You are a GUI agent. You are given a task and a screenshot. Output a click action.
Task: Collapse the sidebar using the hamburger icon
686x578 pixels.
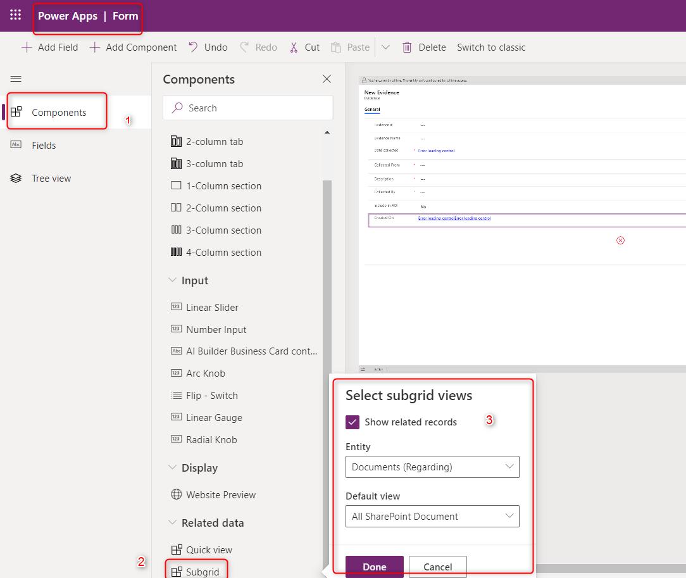pos(16,79)
